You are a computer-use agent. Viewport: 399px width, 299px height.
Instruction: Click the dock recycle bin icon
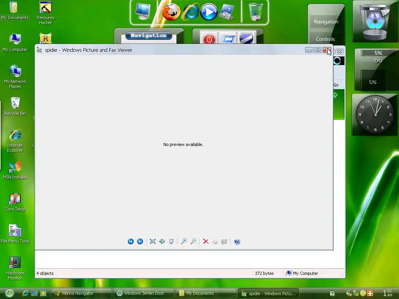[x=256, y=12]
